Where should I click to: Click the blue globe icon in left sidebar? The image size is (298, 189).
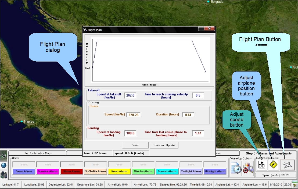[3, 165]
